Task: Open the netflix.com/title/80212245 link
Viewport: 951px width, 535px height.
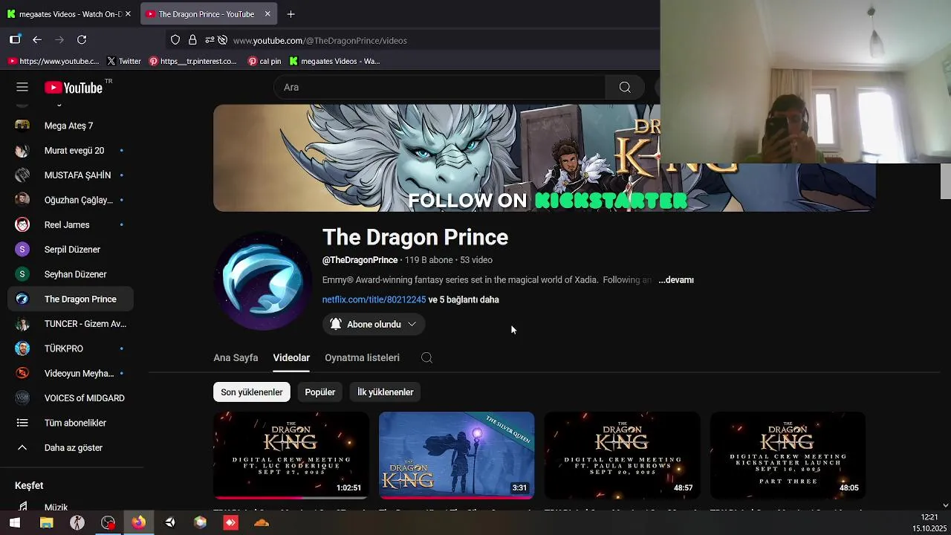Action: click(374, 299)
